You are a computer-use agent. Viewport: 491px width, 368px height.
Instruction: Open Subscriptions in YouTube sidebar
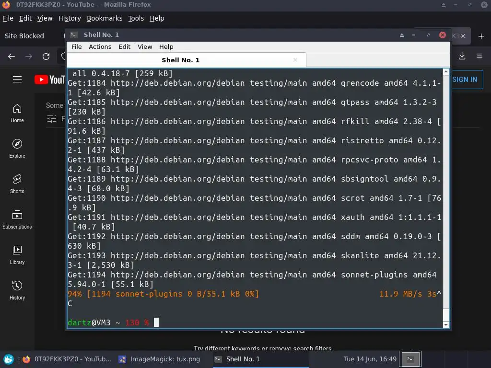pyautogui.click(x=17, y=219)
